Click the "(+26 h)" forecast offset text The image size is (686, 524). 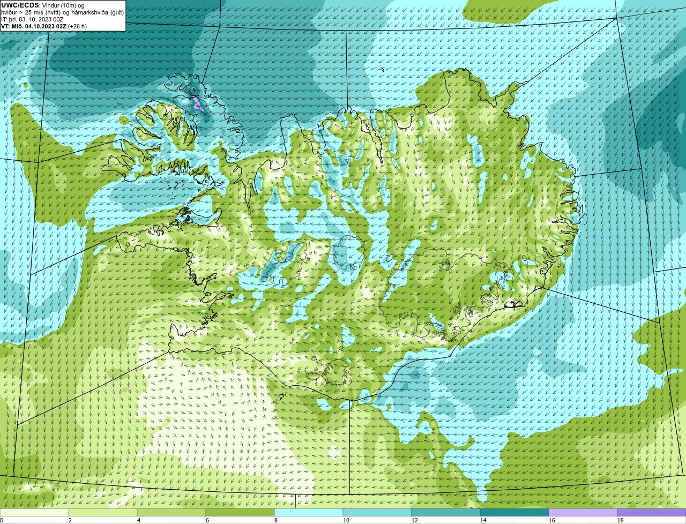78,26
